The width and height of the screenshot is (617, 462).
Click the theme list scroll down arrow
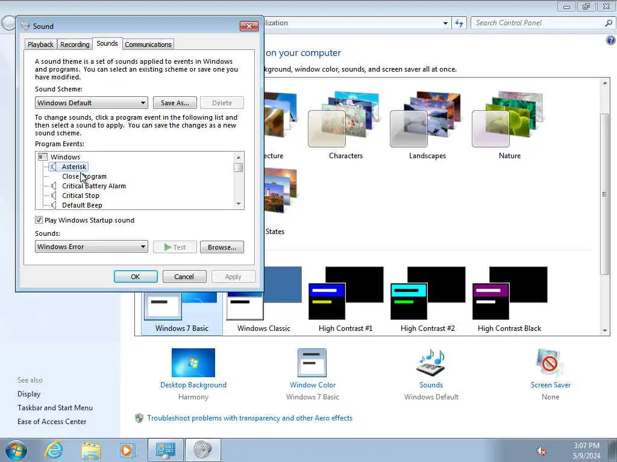(605, 331)
